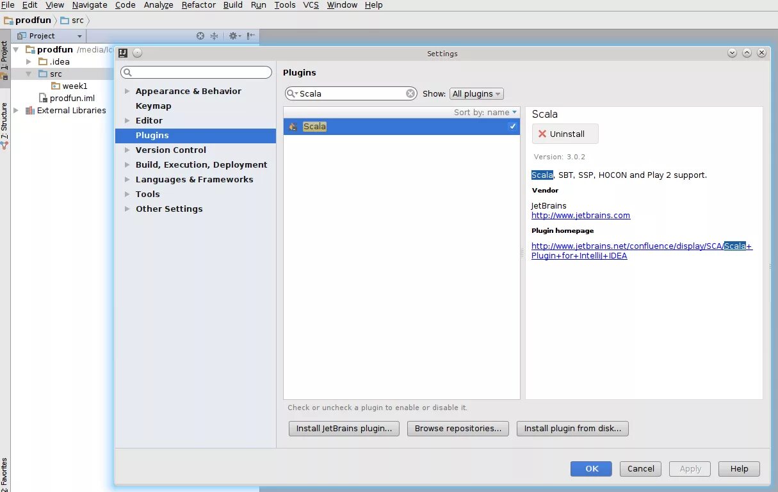This screenshot has height=492, width=778.
Task: Focus the settings search field
Action: pos(197,72)
